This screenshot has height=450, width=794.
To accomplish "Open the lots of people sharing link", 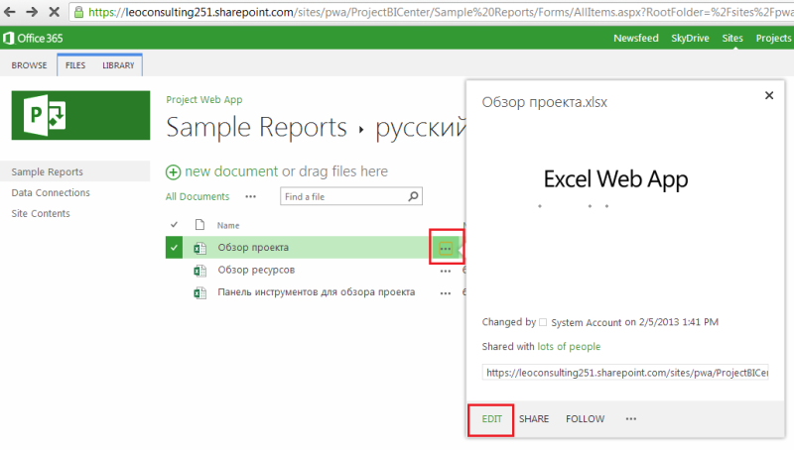I will pos(569,346).
